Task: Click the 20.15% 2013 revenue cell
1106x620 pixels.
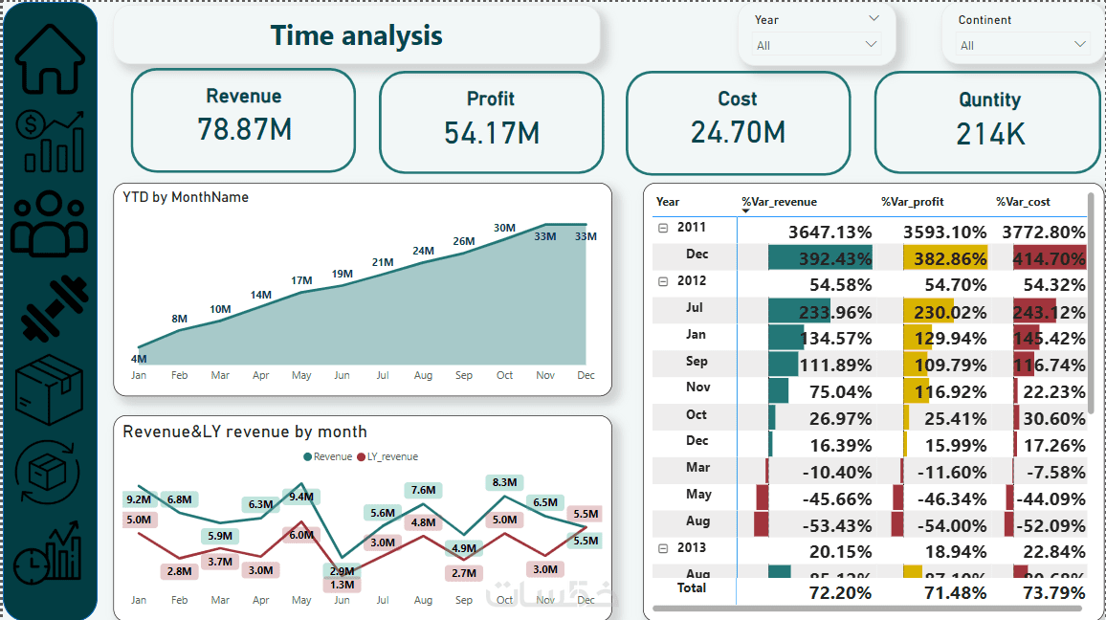Action: point(840,551)
